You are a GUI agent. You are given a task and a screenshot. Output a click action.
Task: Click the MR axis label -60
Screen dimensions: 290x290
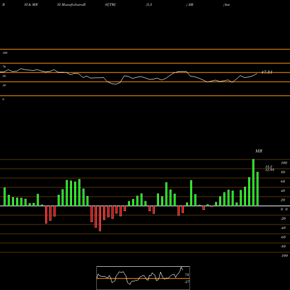283,237
